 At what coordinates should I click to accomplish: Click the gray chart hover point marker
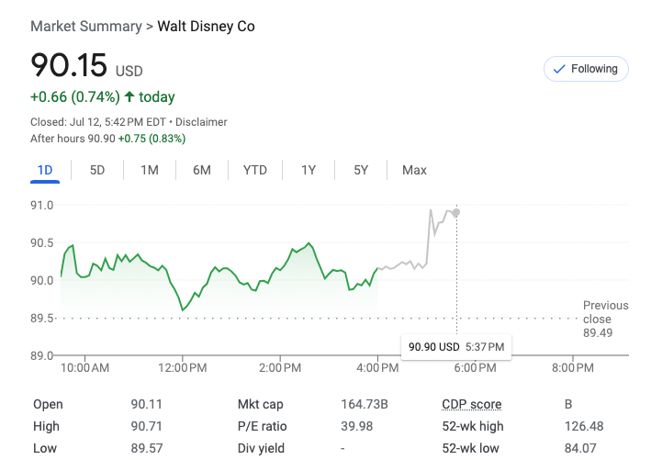pyautogui.click(x=456, y=212)
